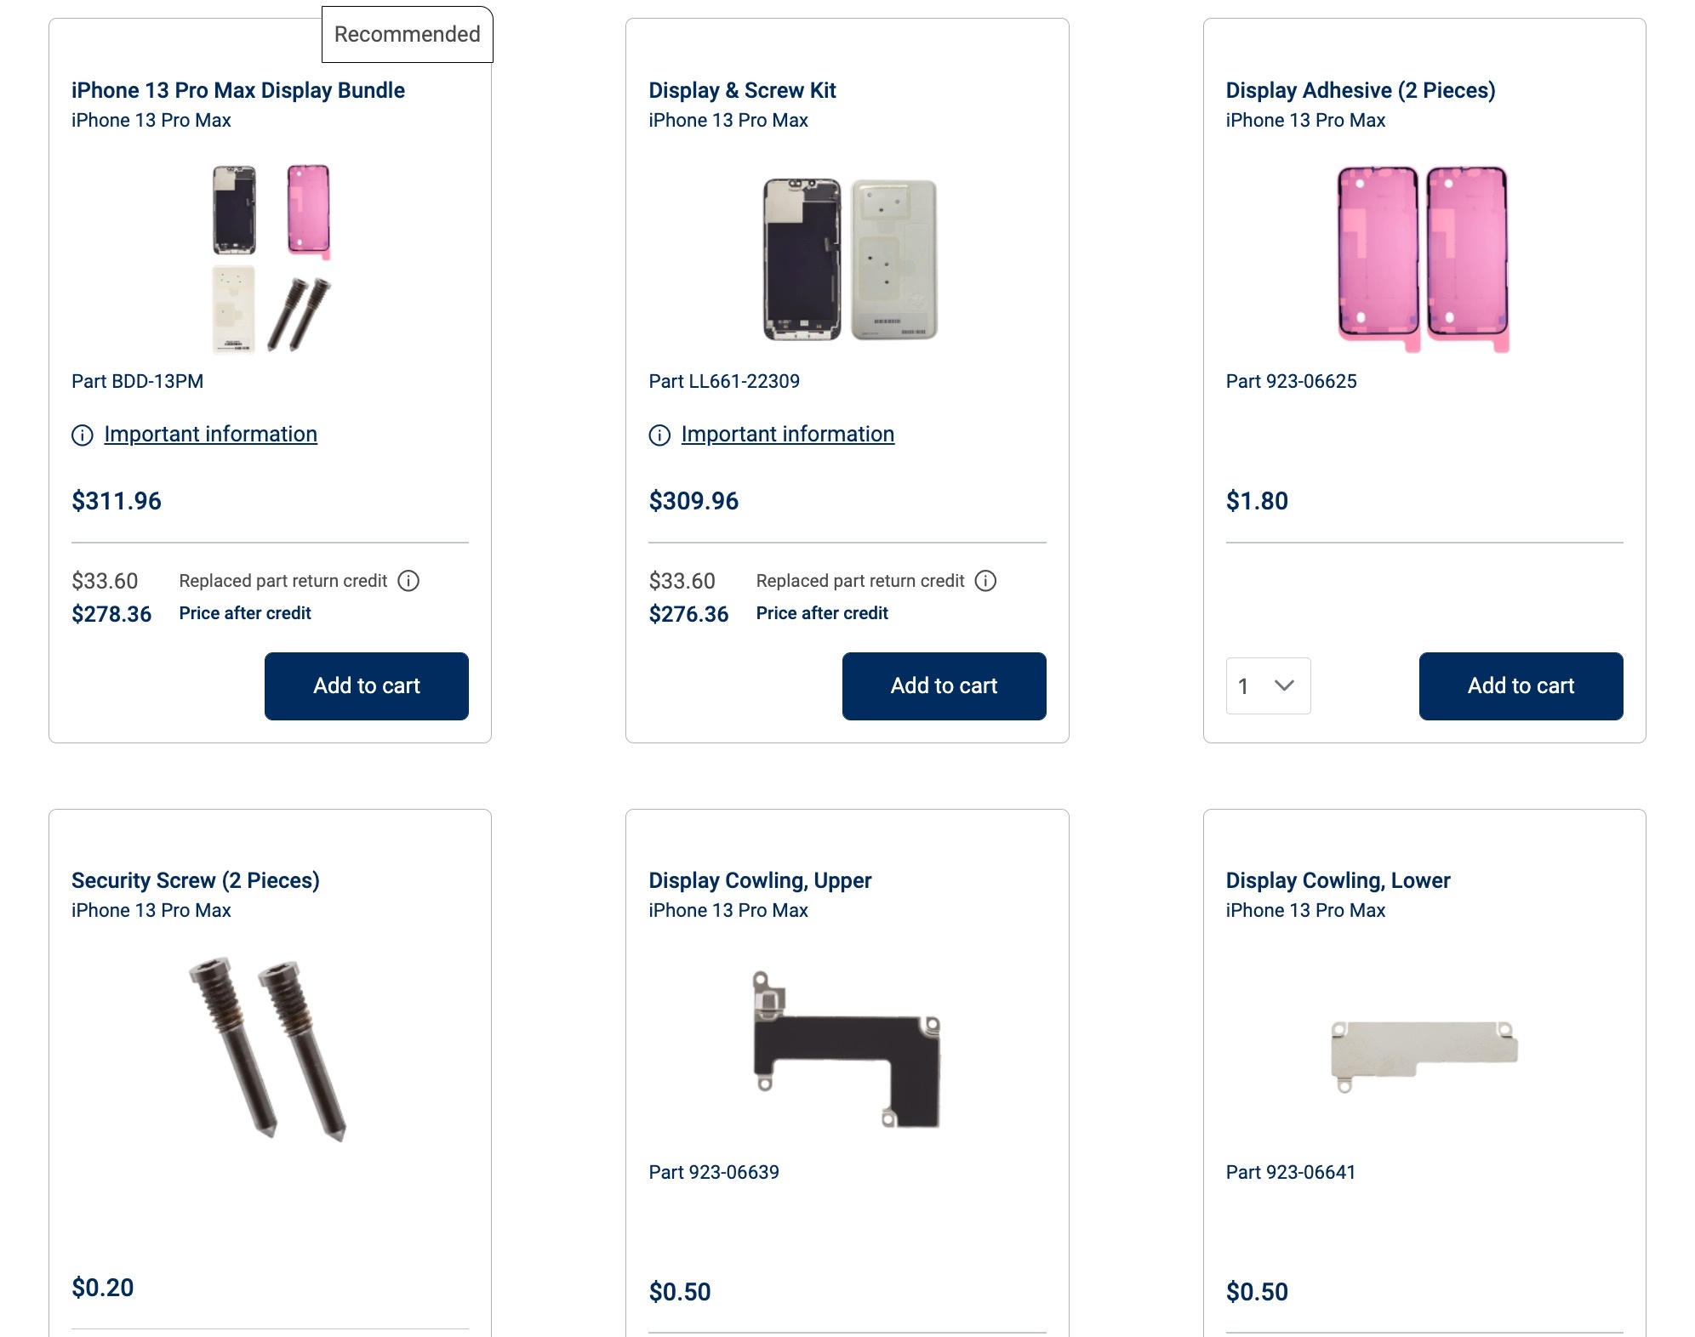Add Display & Screw Kit to cart

tap(944, 686)
